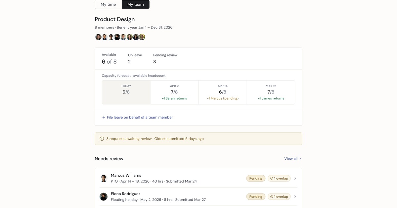The image size is (397, 208).
Task: Click the alert icon in awaiting review banner
Action: (102, 139)
